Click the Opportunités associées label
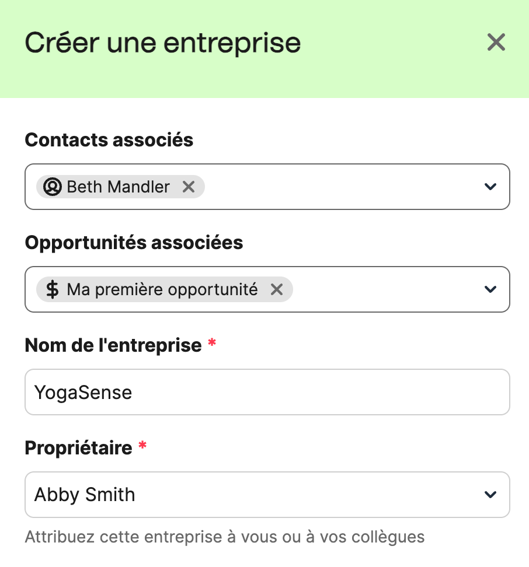 [134, 243]
